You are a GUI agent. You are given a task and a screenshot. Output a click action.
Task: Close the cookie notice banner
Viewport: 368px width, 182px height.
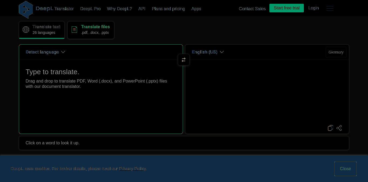[x=345, y=169]
